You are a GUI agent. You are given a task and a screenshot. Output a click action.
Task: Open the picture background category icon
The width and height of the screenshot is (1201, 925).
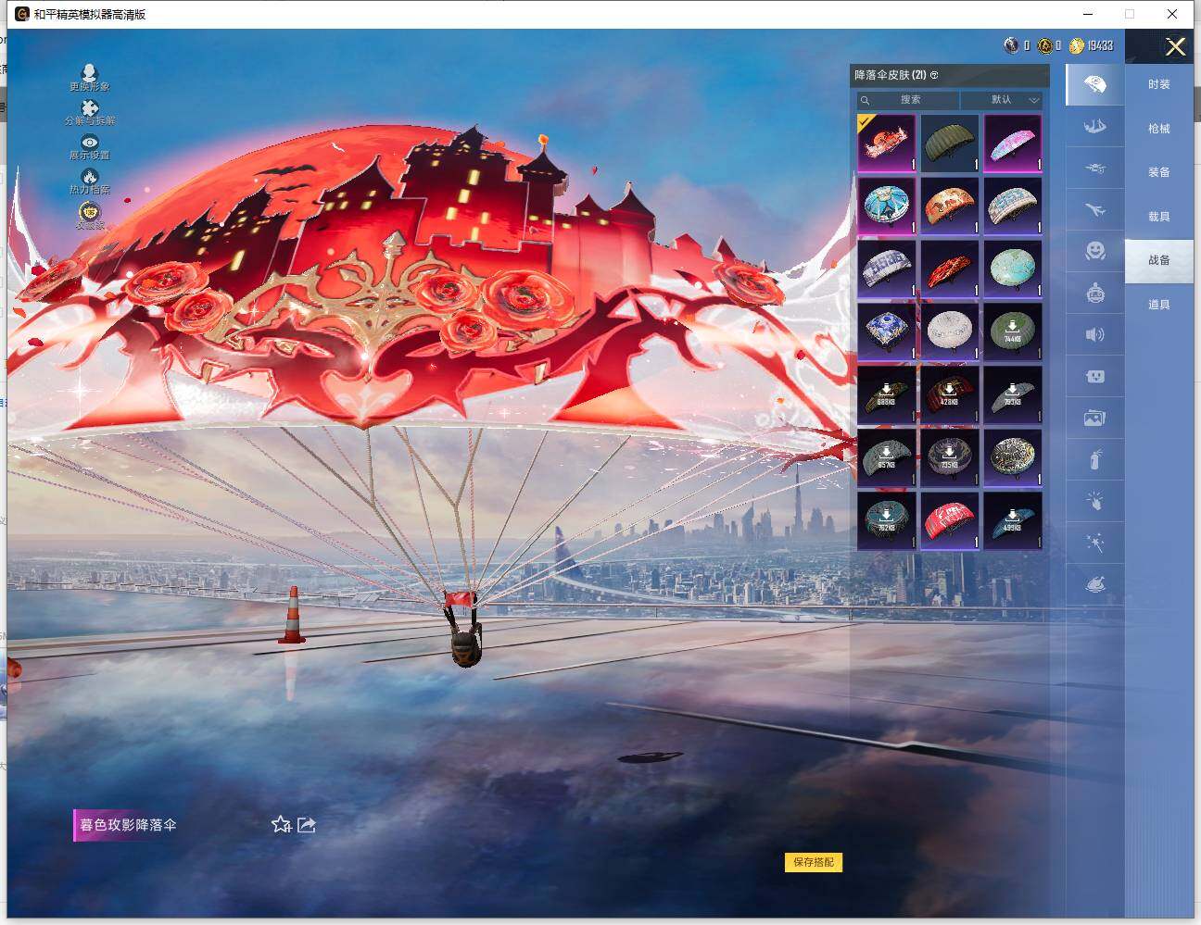click(x=1094, y=419)
